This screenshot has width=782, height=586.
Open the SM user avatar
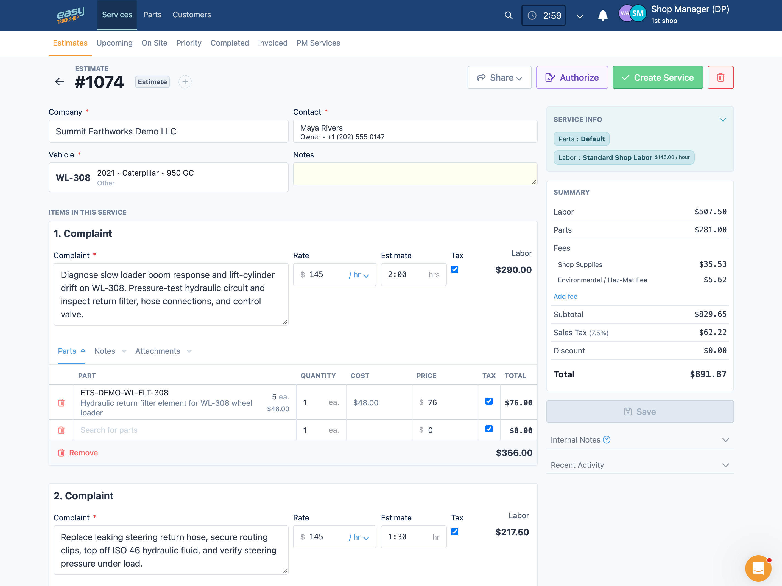click(638, 13)
